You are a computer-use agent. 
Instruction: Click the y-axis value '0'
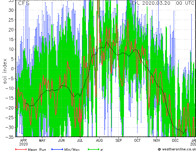tap(12, 69)
